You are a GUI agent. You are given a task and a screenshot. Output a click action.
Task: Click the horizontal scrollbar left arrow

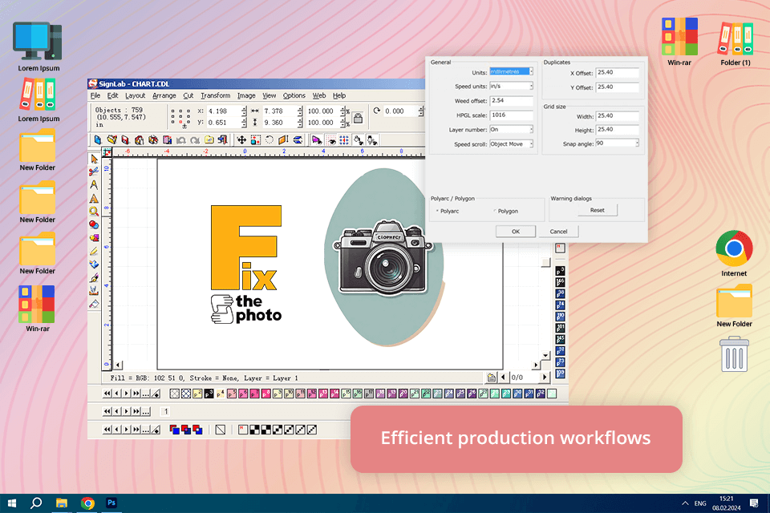118,366
